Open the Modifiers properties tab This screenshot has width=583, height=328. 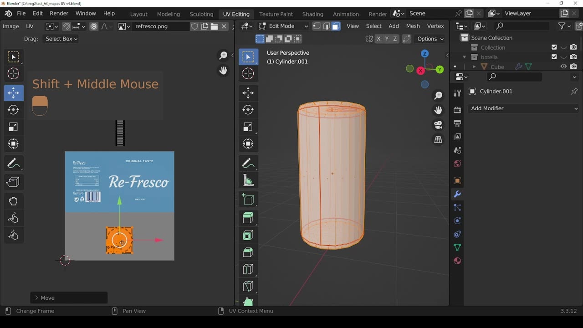(x=457, y=194)
